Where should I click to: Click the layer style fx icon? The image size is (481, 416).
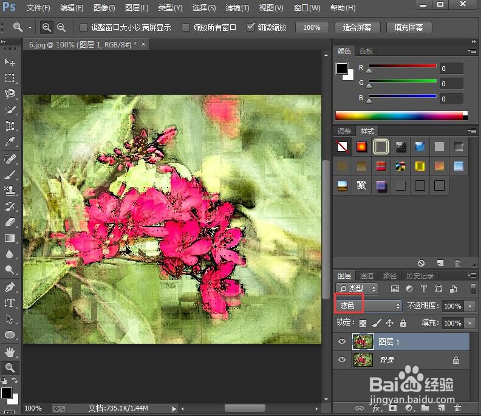[377, 408]
